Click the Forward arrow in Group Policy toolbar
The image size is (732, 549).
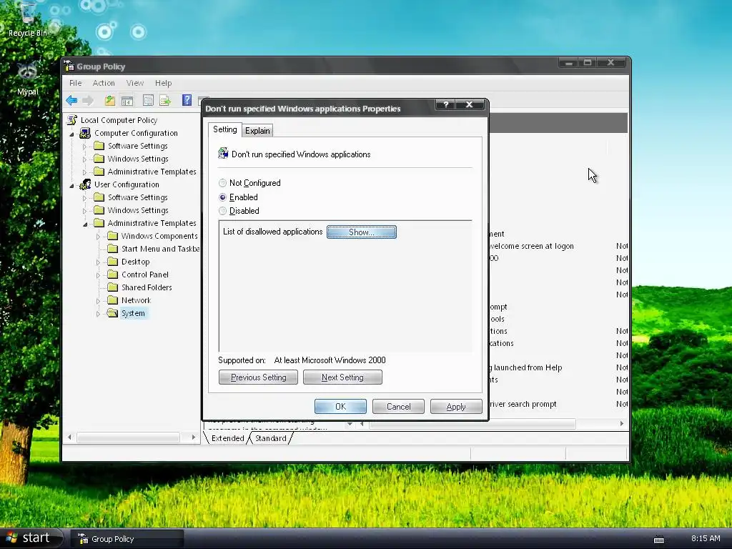pyautogui.click(x=88, y=100)
